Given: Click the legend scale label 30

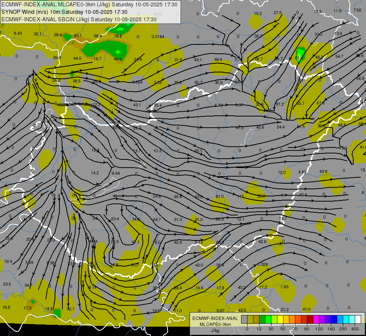Looking at the screenshot, I should [x=271, y=329].
